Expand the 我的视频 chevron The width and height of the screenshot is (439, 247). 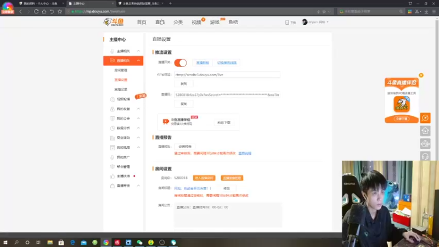tap(138, 147)
